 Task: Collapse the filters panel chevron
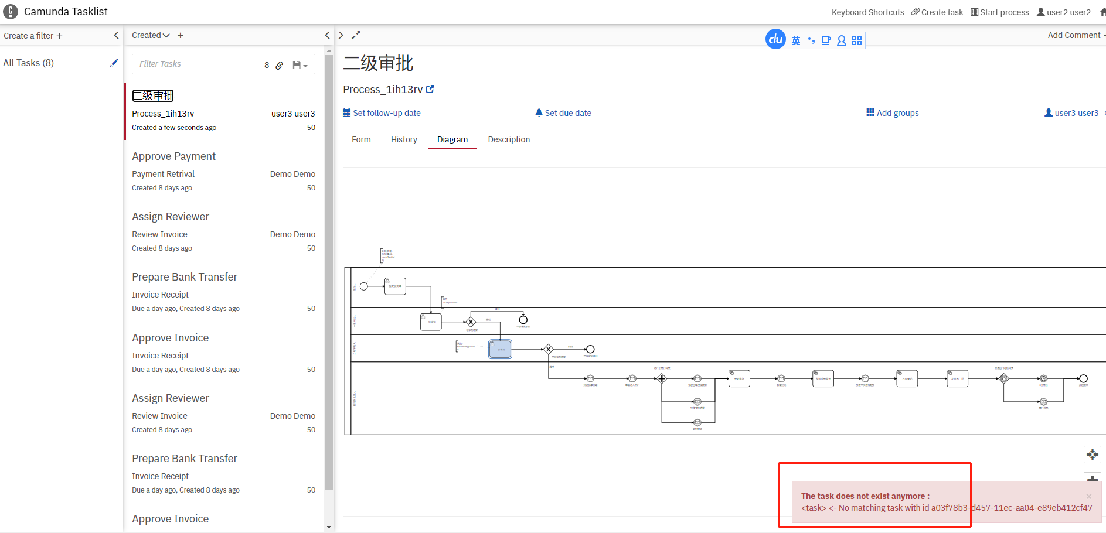(x=116, y=35)
